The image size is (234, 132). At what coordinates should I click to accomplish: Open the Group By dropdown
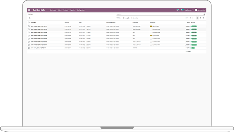126,18
